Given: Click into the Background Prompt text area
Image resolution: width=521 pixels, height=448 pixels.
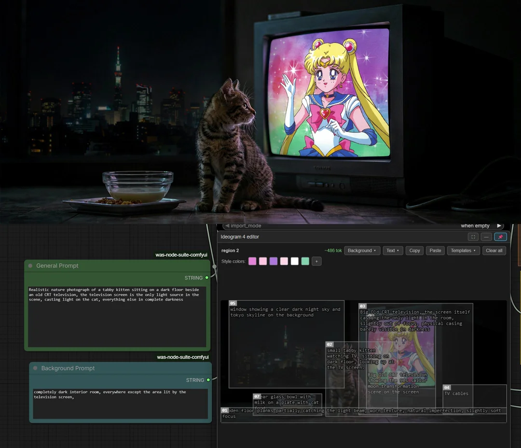Looking at the screenshot, I should tap(120, 404).
